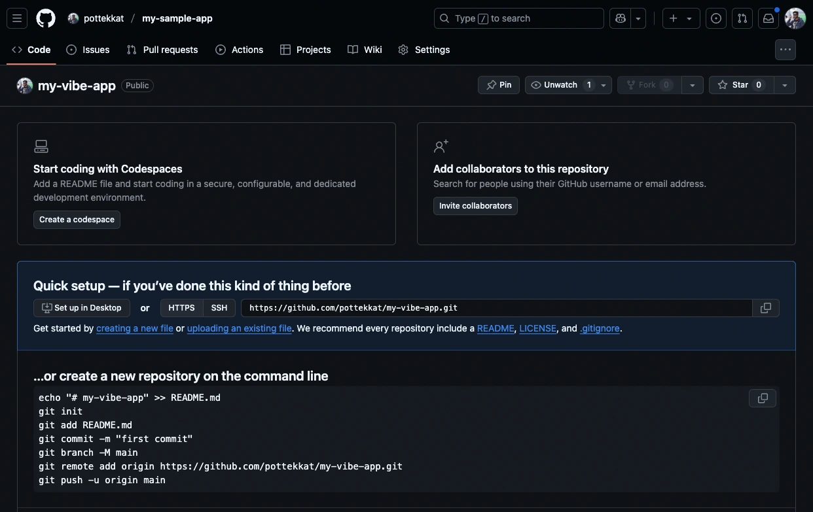Switch to the Issues tab
Viewport: 813px width, 512px height.
pos(88,50)
